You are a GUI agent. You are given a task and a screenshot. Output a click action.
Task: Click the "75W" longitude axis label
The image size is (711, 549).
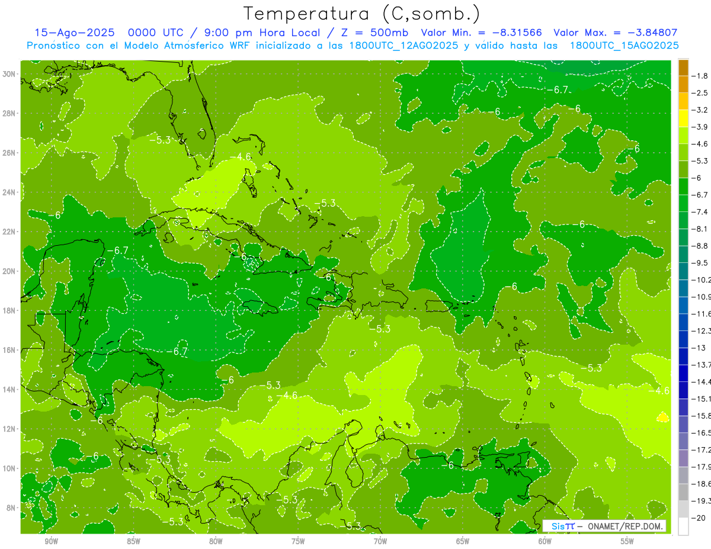point(298,541)
